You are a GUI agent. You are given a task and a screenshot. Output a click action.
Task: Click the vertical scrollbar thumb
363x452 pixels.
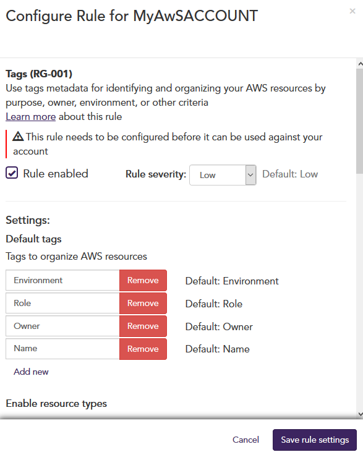tap(360, 121)
